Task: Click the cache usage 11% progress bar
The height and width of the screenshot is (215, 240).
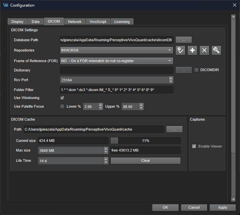Action: (145, 141)
